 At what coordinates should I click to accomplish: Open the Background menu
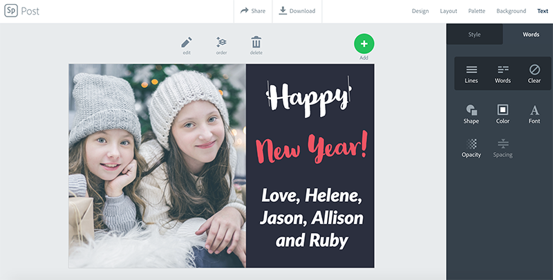point(511,11)
